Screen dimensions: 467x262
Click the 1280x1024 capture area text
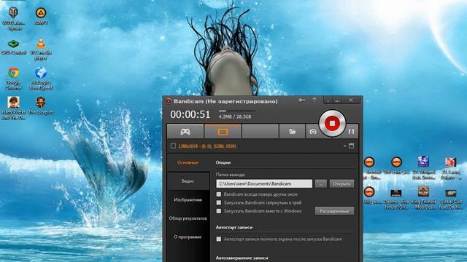(x=207, y=146)
